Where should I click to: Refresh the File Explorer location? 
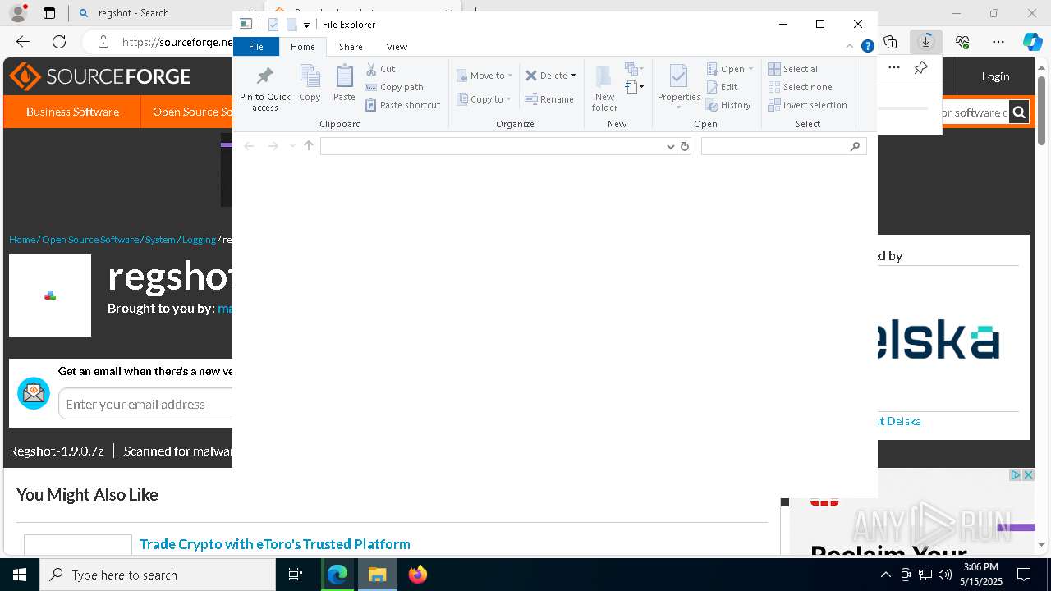click(685, 146)
